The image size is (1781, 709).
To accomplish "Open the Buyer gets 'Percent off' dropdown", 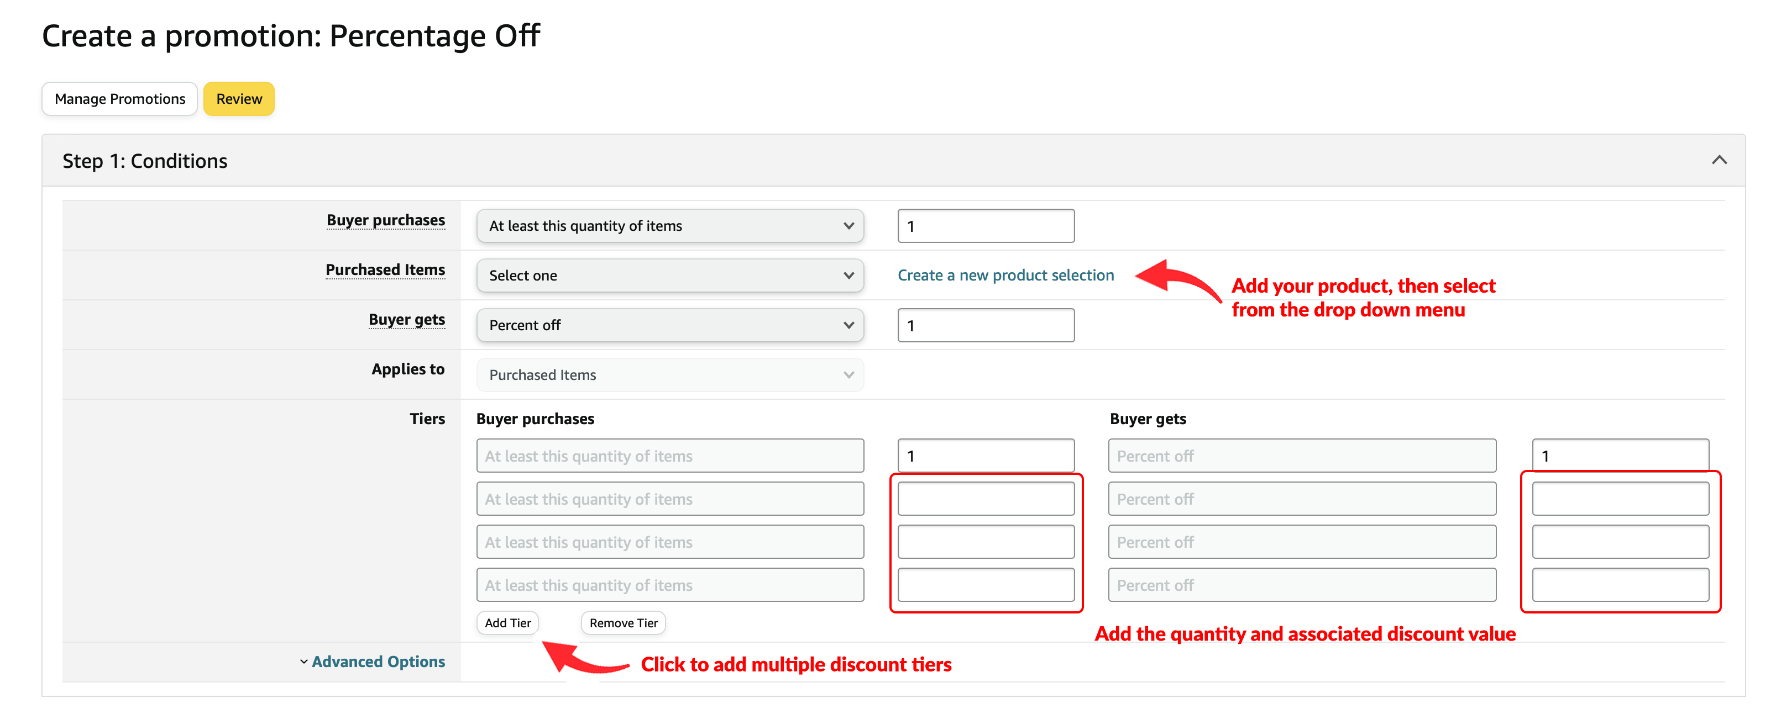I will tap(670, 325).
